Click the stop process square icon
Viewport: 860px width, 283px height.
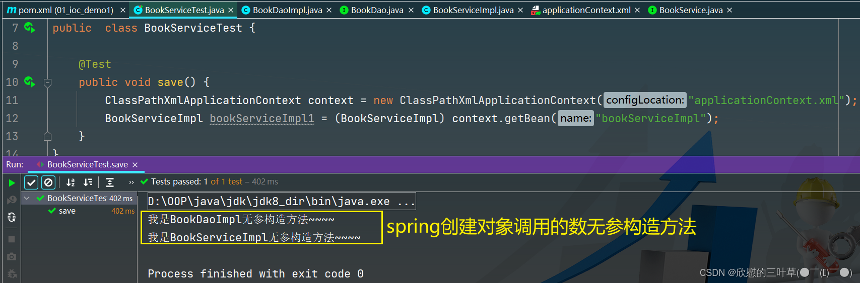pyautogui.click(x=12, y=239)
